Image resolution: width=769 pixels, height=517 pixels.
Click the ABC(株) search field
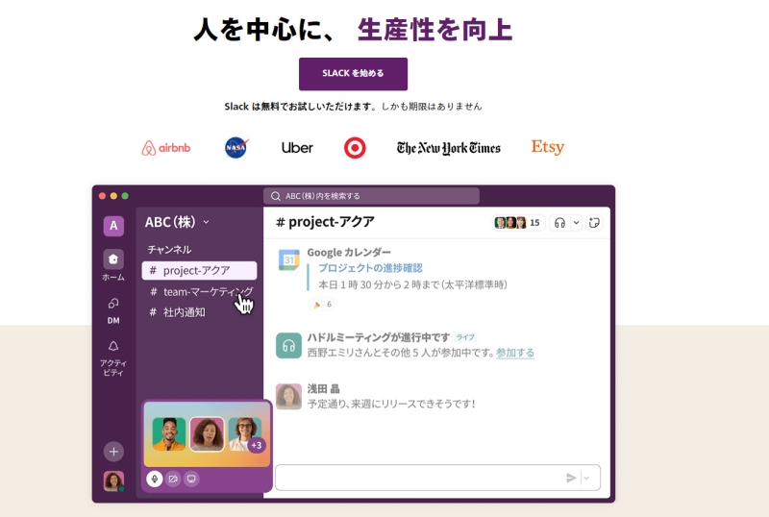pyautogui.click(x=371, y=196)
